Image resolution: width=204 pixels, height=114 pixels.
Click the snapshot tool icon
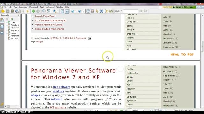[92, 11]
